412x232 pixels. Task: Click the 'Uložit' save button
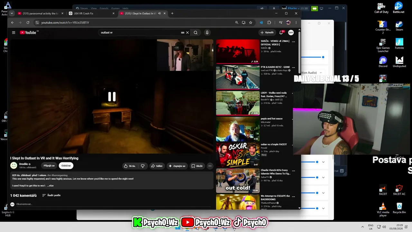pyautogui.click(x=197, y=166)
